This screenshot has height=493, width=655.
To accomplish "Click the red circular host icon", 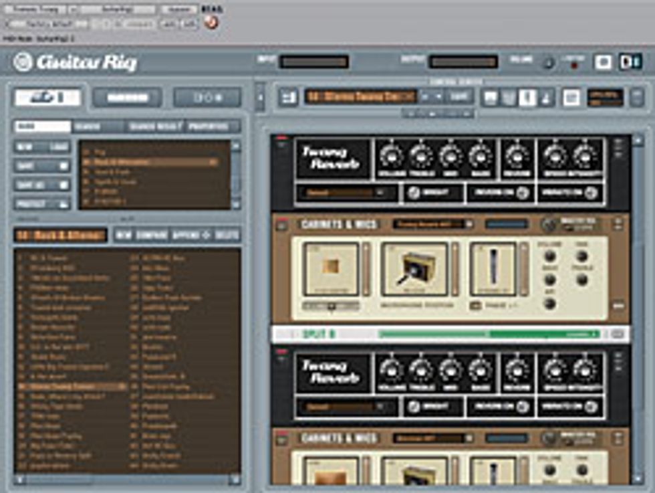I will (x=211, y=22).
